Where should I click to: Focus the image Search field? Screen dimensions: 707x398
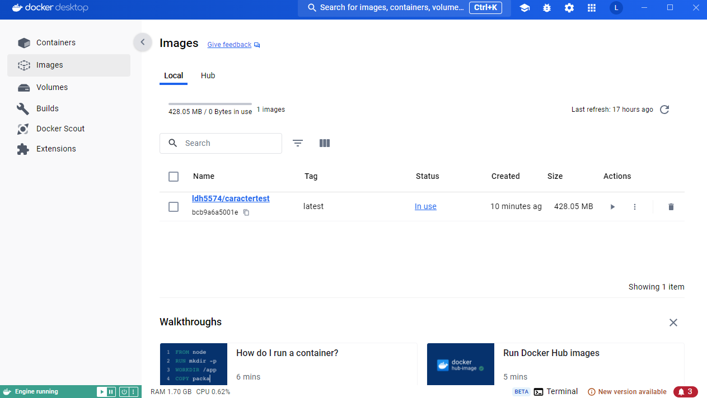pos(221,143)
